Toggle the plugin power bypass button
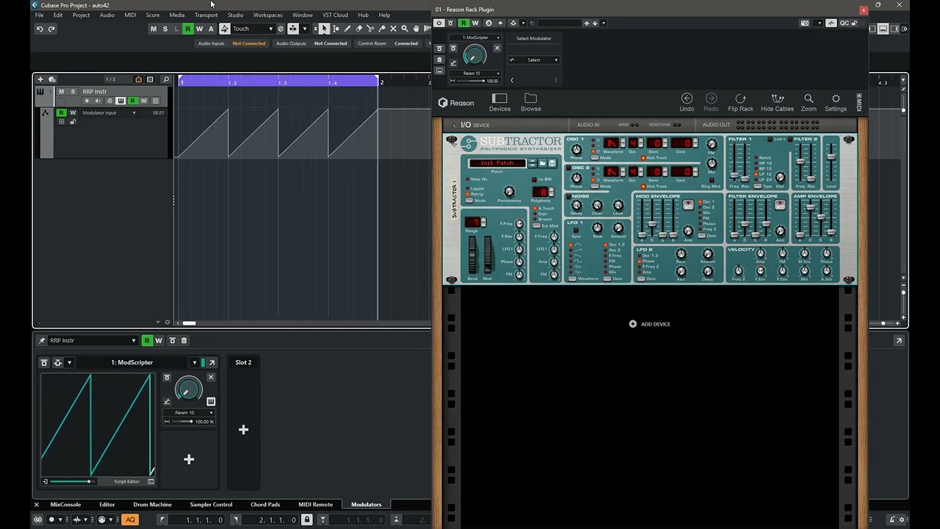 439,23
